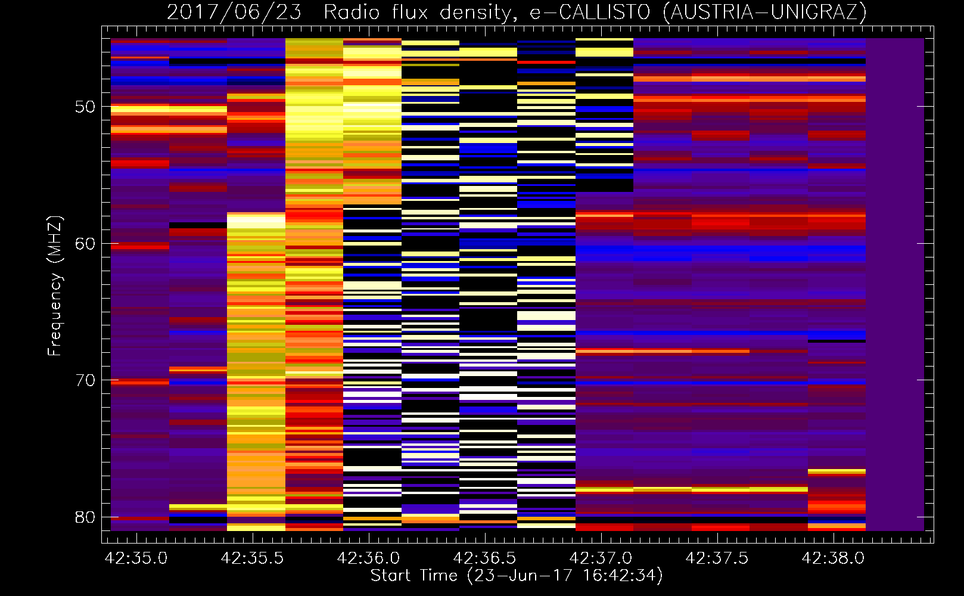Select the 42:37.5 time tick label

click(717, 558)
